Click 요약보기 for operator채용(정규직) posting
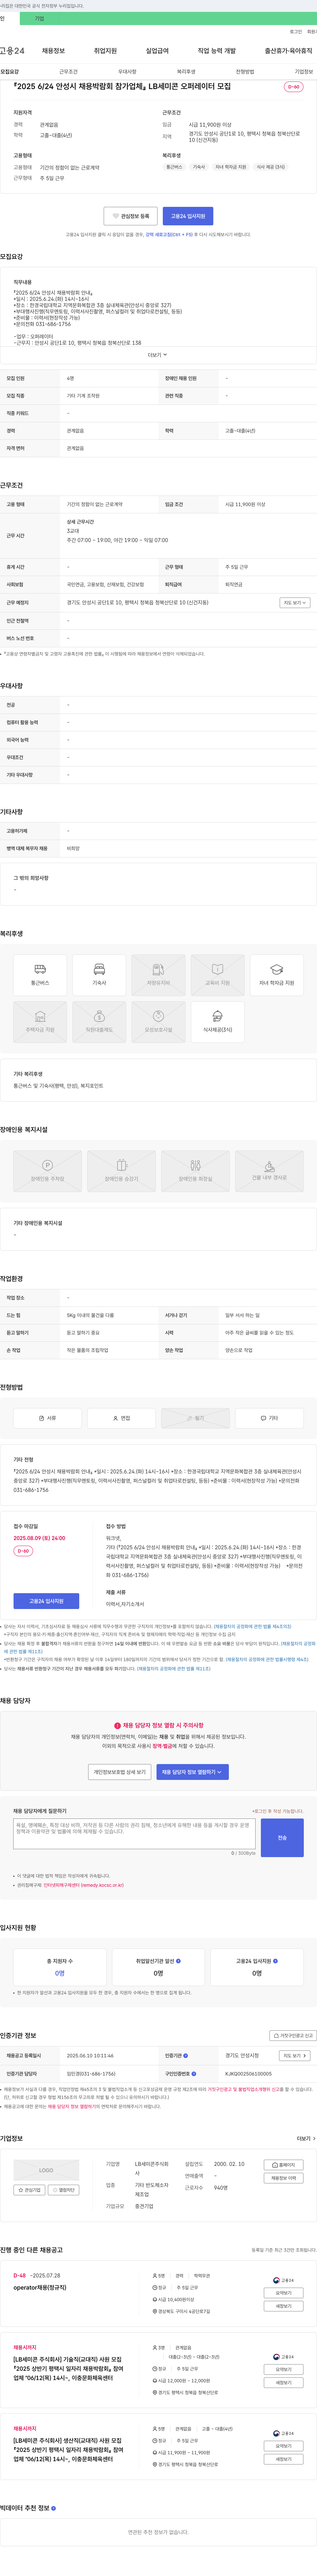The image size is (317, 2576). [x=284, y=2293]
